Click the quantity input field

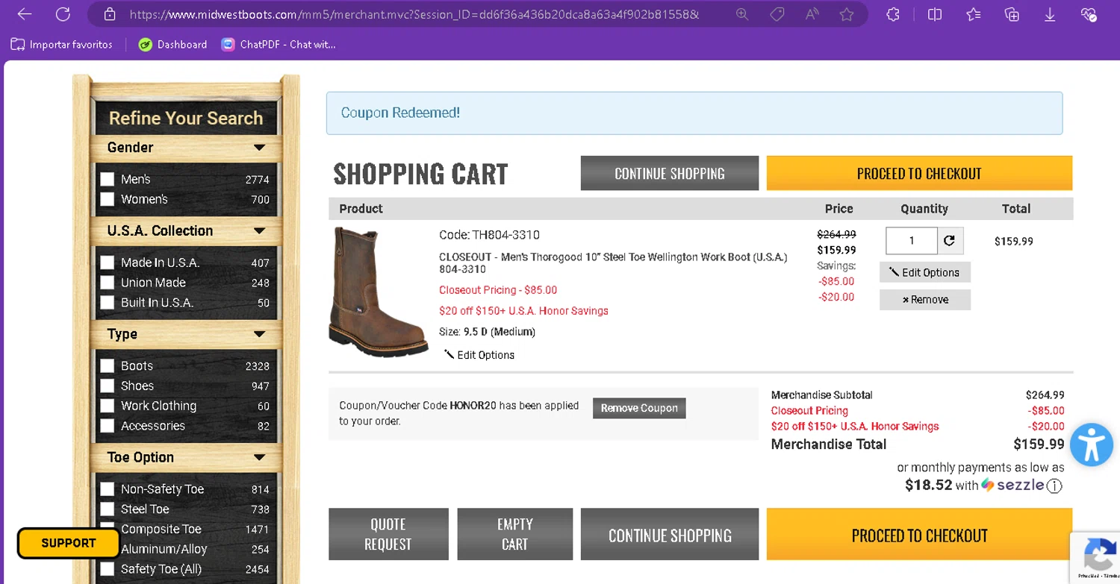912,241
